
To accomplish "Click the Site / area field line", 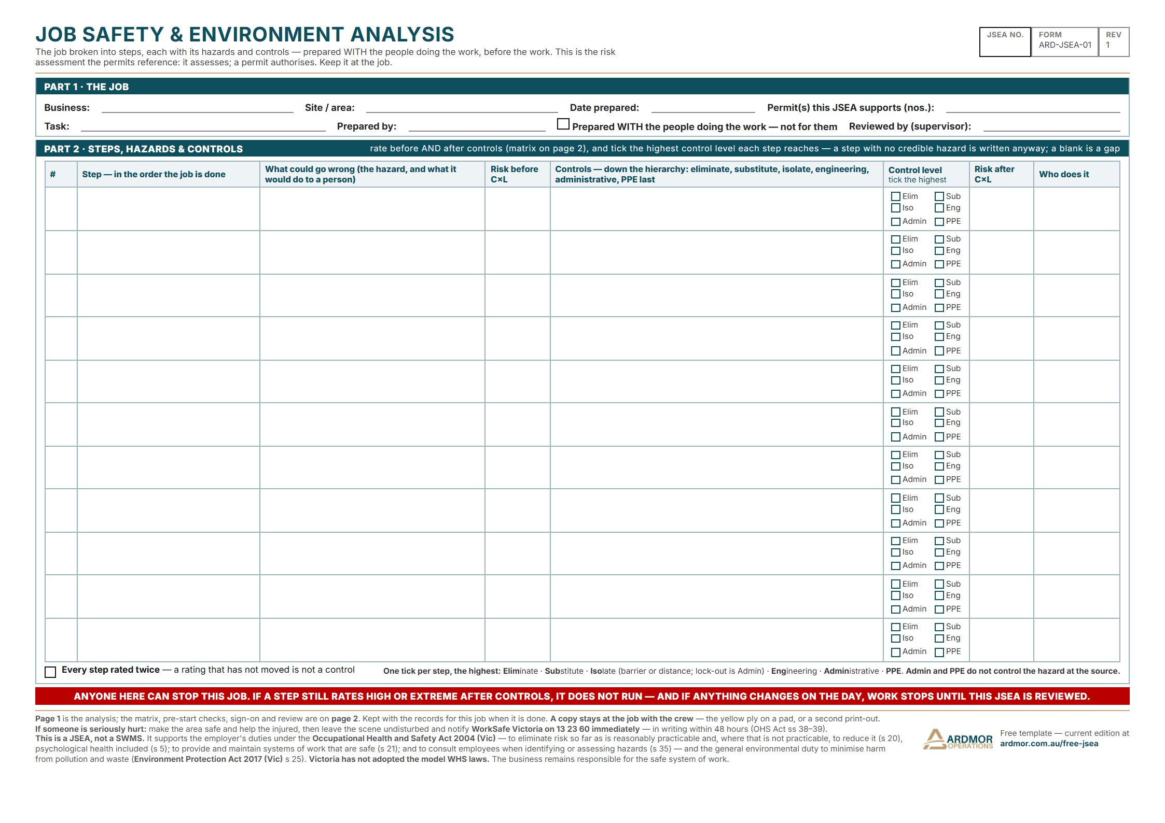I will pyautogui.click(x=462, y=108).
